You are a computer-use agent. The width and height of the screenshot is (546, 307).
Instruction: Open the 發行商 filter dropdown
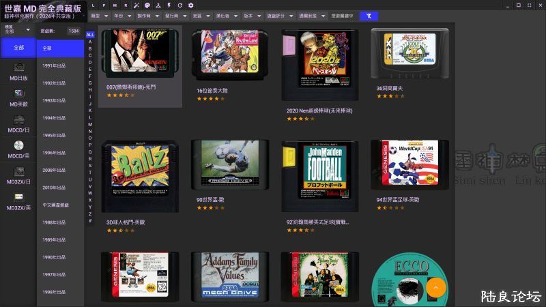[x=176, y=16]
